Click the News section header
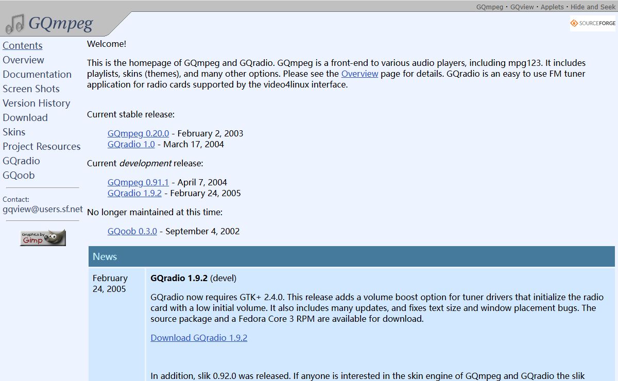Image resolution: width=618 pixels, height=381 pixels. coord(352,256)
